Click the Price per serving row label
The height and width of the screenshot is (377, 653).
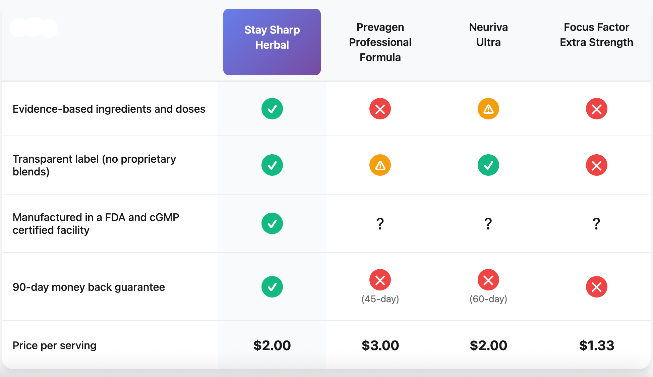[54, 345]
